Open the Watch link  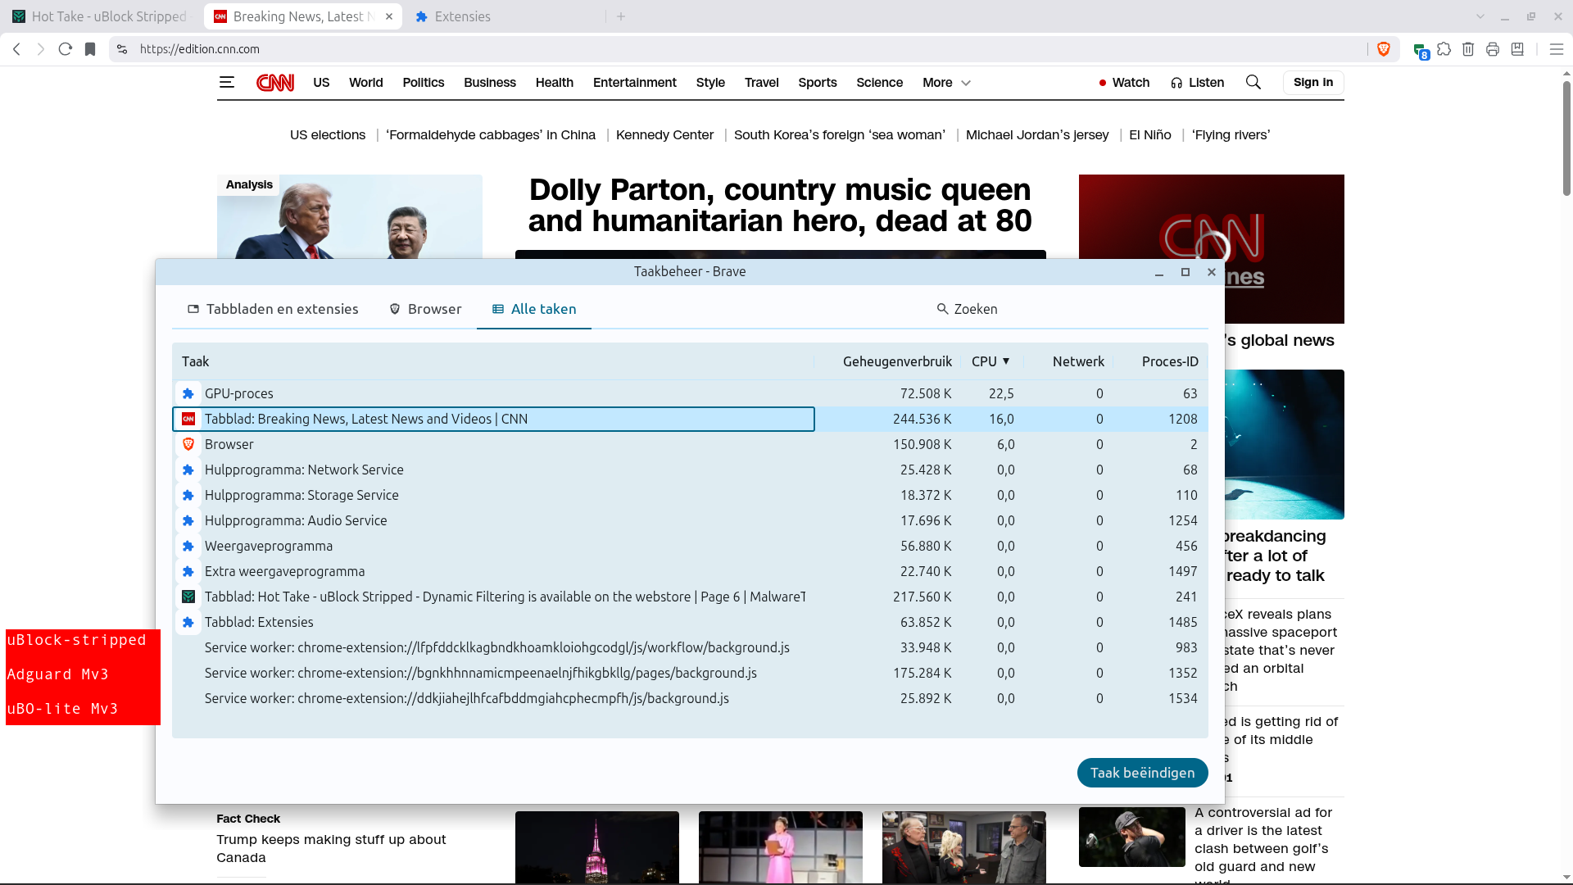pyautogui.click(x=1124, y=83)
